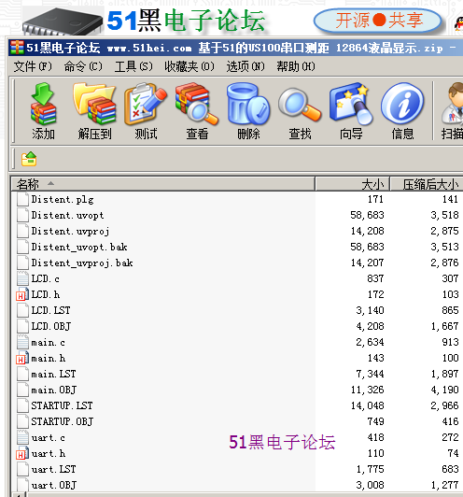Click WinRAR icon in title bar
Viewport: 463px width, 497px height.
[x=17, y=48]
